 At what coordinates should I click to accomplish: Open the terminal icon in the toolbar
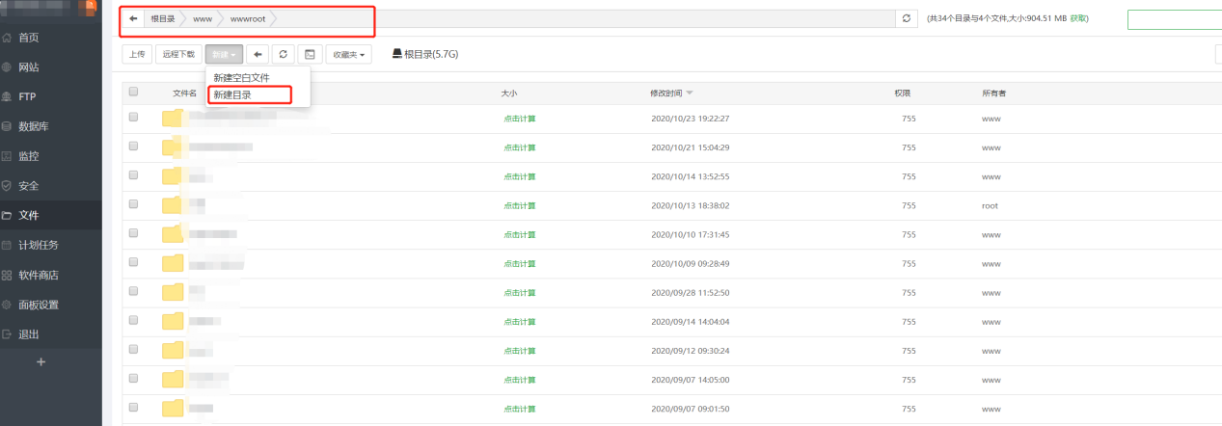click(309, 55)
